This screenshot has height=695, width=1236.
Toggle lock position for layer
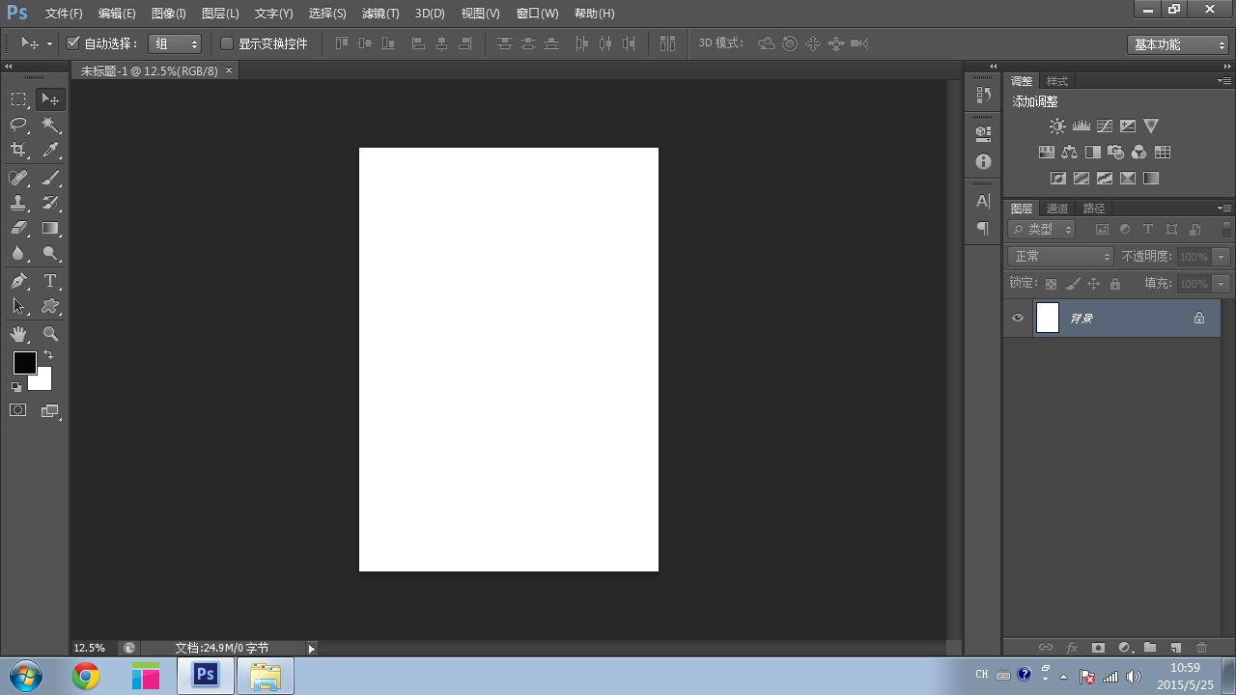point(1094,284)
